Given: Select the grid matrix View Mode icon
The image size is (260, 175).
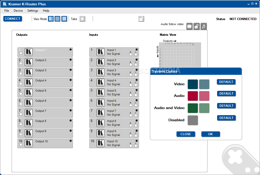Looking at the screenshot, I should coord(57,19).
